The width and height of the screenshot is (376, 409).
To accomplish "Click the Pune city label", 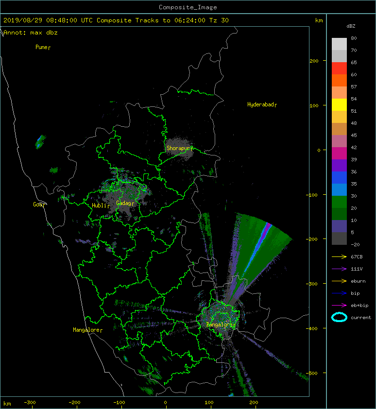I will [43, 47].
